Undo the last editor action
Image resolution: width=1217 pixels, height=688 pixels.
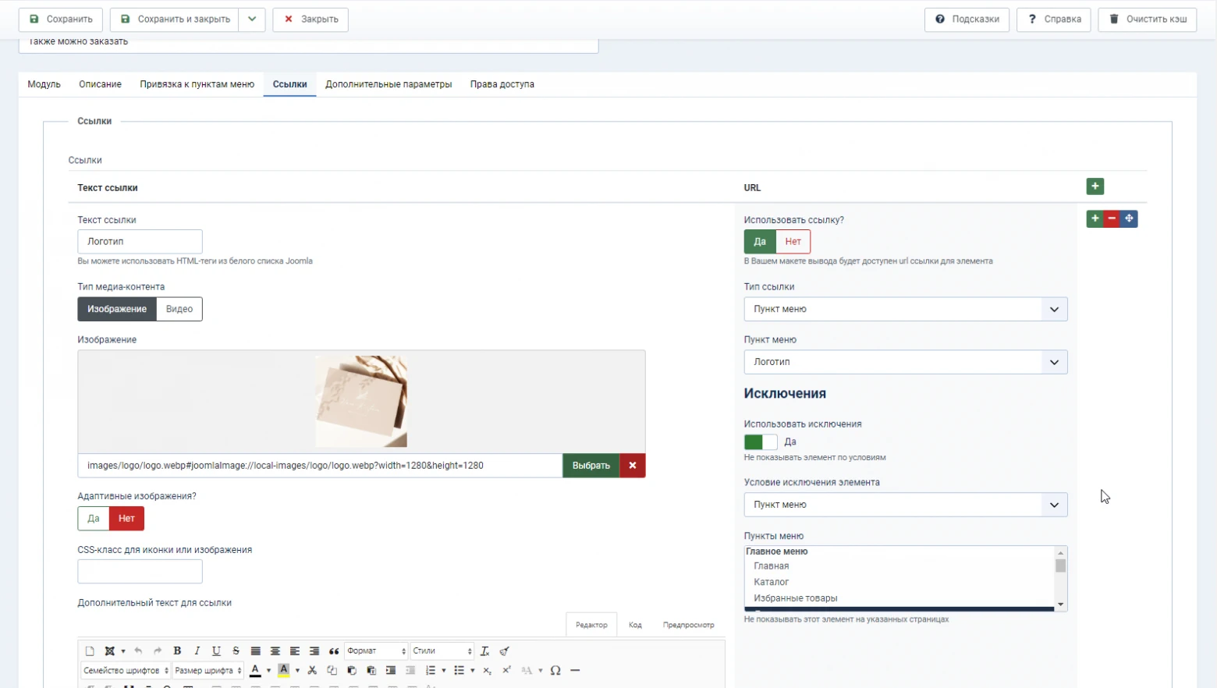[x=138, y=651]
